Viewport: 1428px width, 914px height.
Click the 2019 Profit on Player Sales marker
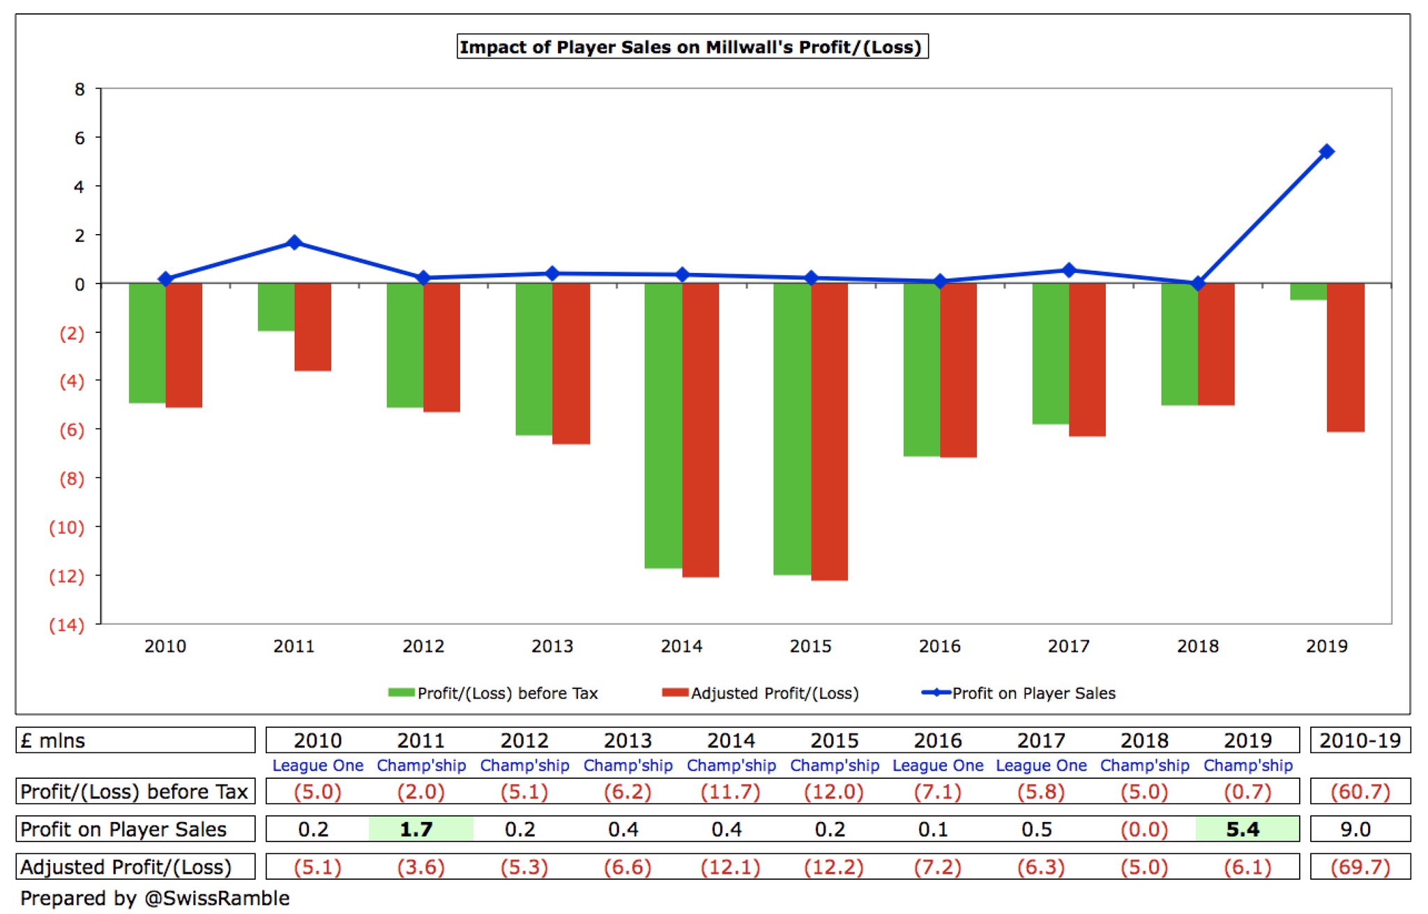[1326, 152]
